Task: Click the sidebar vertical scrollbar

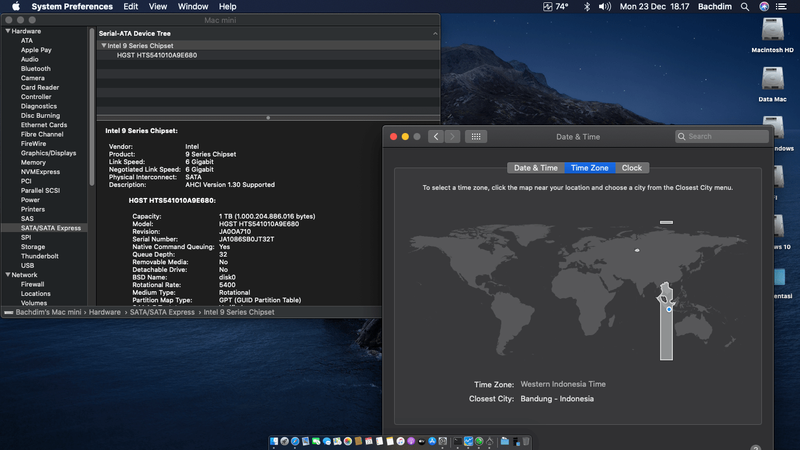Action: [92, 105]
